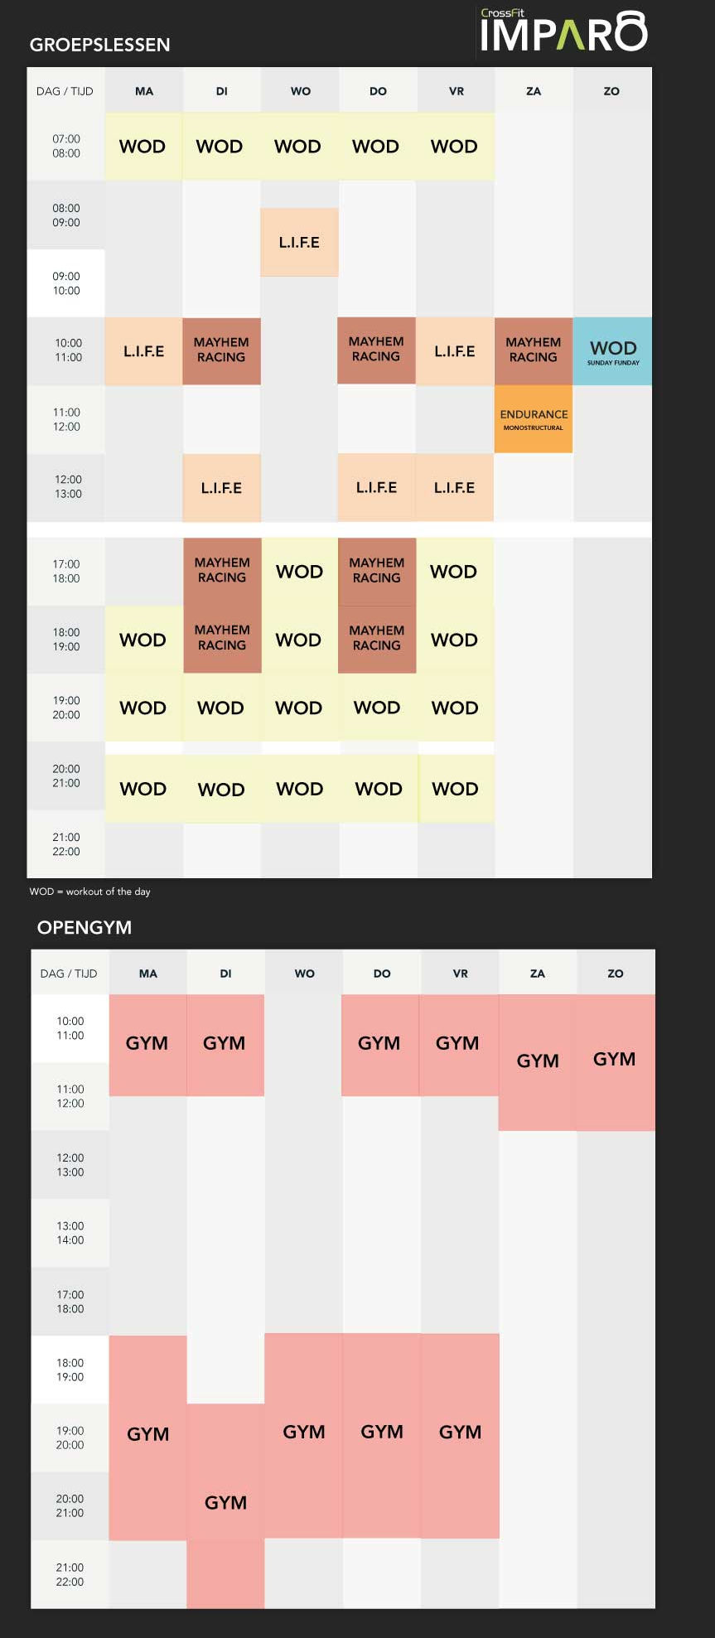
Task: Select the ZO column header in Groepslessen
Action: pos(611,91)
